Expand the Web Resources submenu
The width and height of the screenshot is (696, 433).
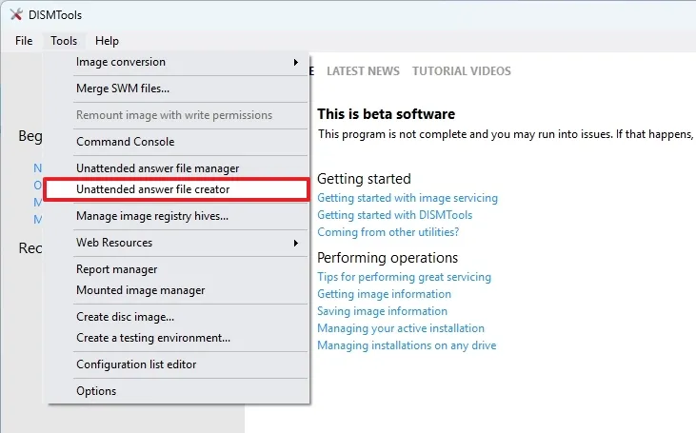tap(177, 243)
